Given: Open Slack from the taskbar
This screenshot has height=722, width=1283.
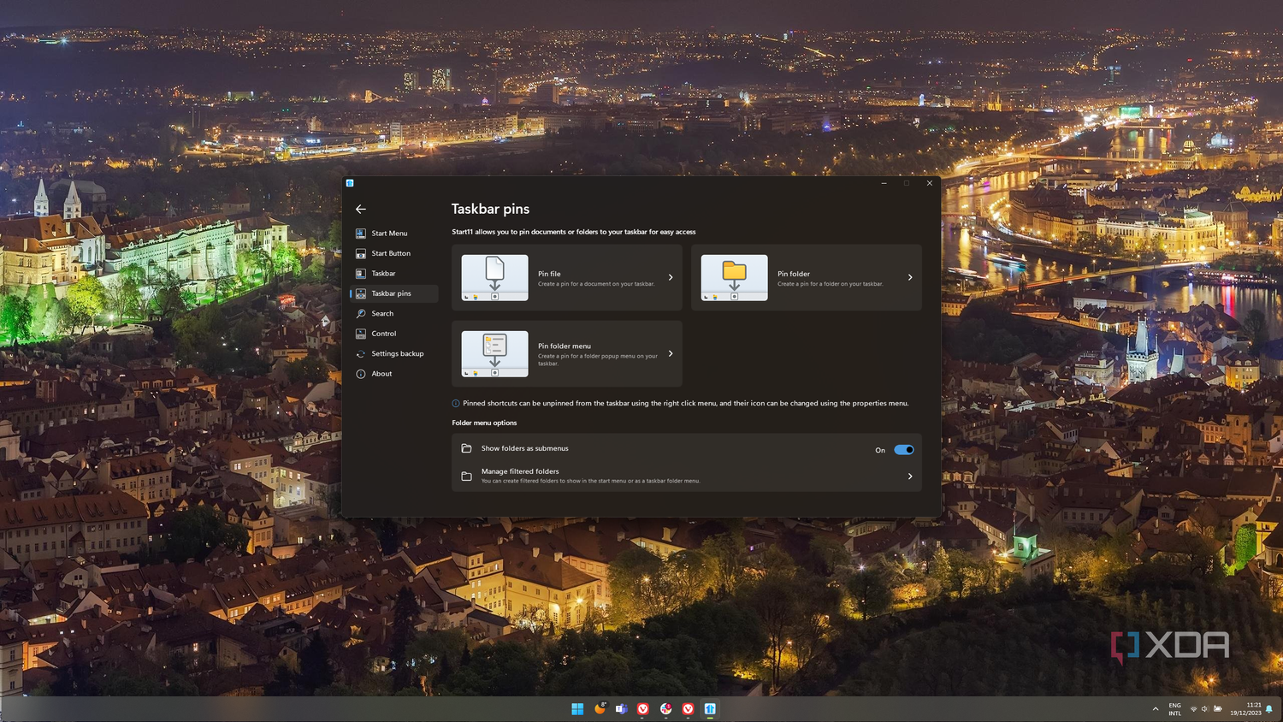Looking at the screenshot, I should pos(665,708).
